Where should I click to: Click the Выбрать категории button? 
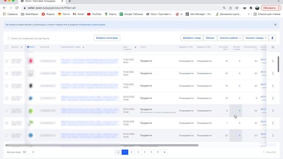(107, 38)
